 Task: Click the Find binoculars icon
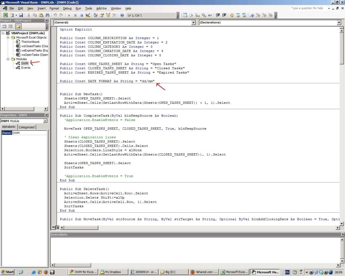pyautogui.click(x=47, y=15)
